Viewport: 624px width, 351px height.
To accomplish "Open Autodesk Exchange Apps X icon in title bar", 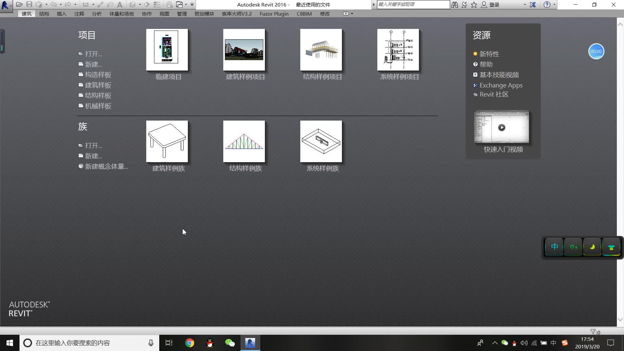I will [533, 5].
